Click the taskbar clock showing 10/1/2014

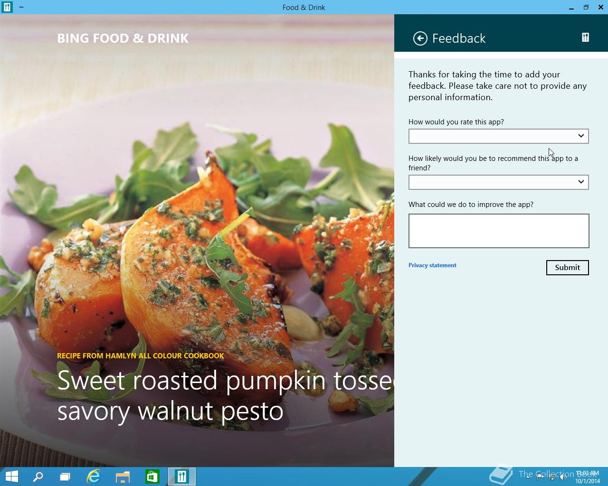point(588,477)
